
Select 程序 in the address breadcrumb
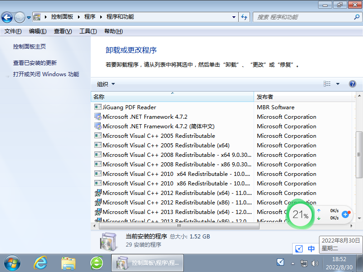click(90, 17)
